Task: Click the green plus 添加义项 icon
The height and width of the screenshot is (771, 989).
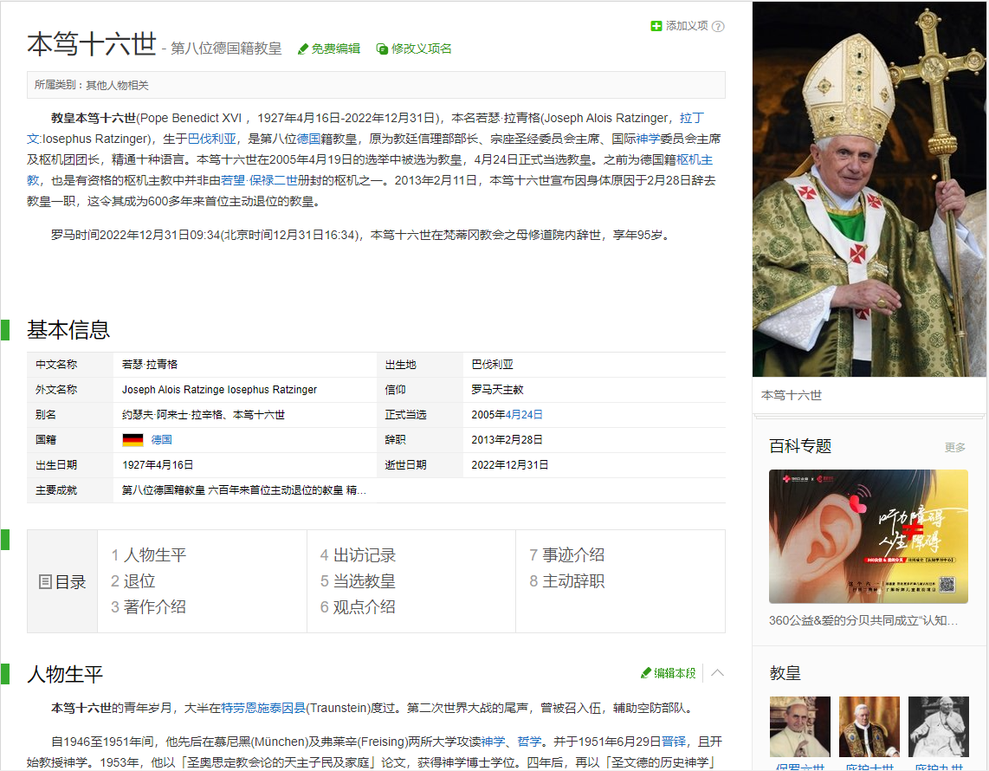Action: [656, 26]
